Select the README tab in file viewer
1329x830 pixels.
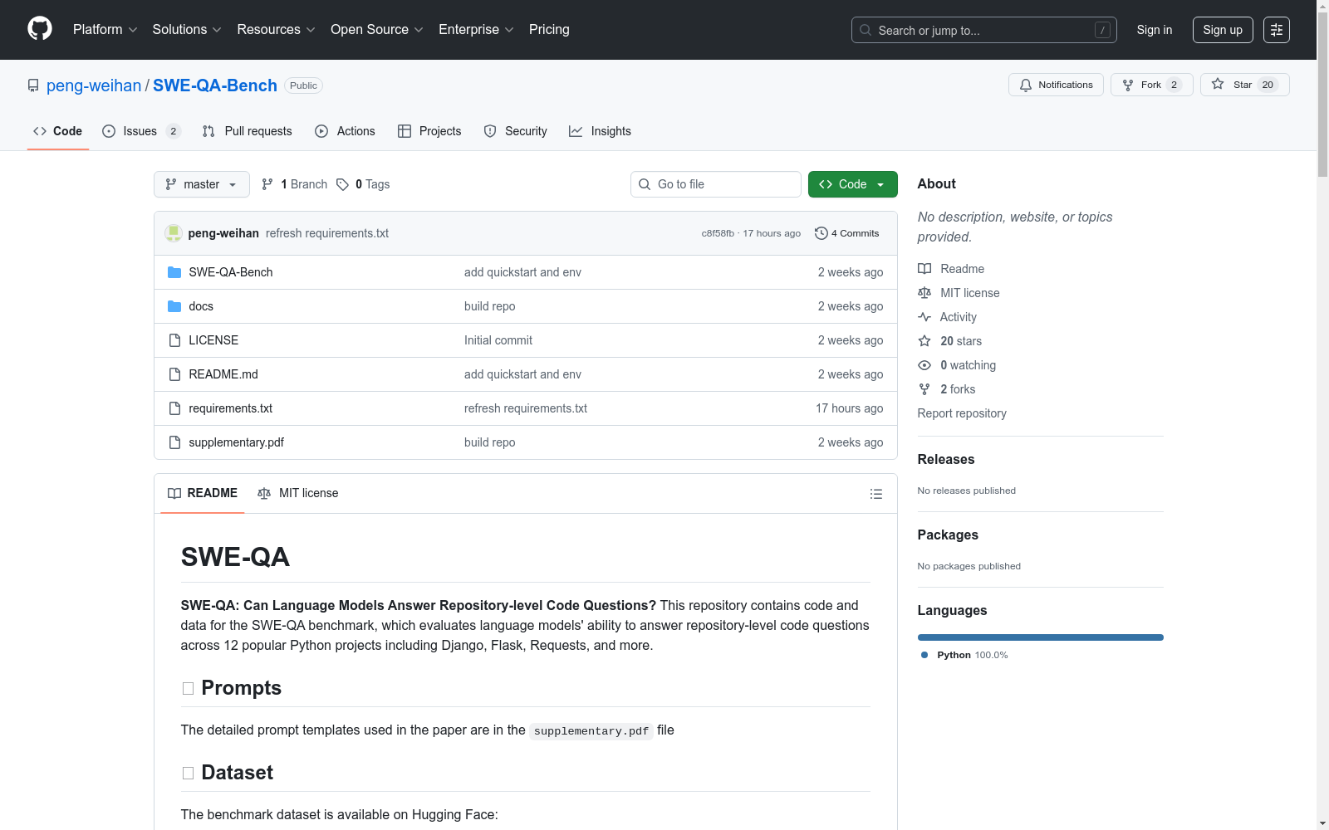(x=203, y=493)
